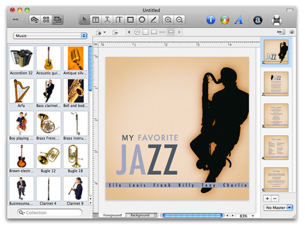Go to next layout element arrow
This screenshot has height=229, width=305.
(x=179, y=32)
